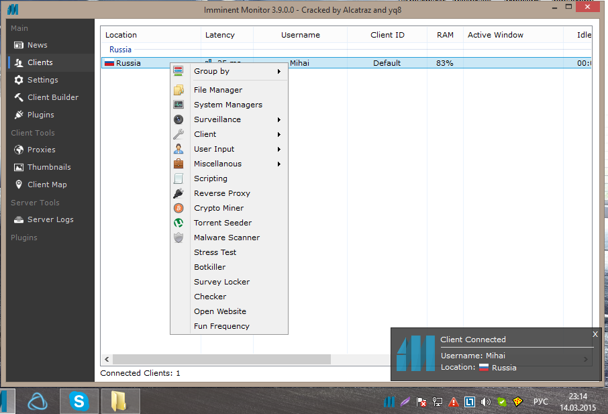Click the Client wrench icon
The image size is (608, 414).
[x=179, y=134]
